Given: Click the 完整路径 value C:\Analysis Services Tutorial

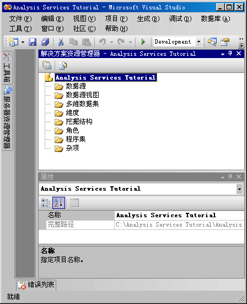Looking at the screenshot, I should pos(179,225).
